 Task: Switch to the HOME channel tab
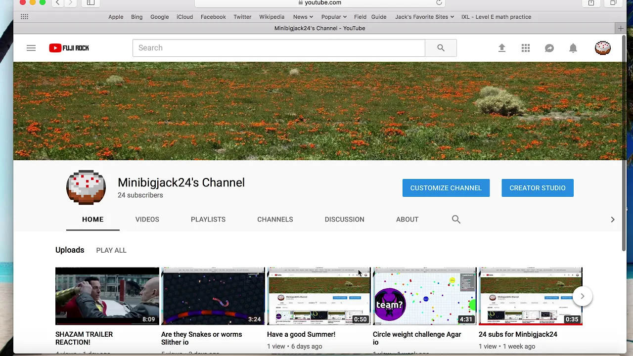point(93,220)
